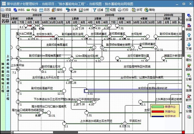194x134 pixels.
Task: Click the horizontal scrollbar thumb
Action: tap(65, 132)
